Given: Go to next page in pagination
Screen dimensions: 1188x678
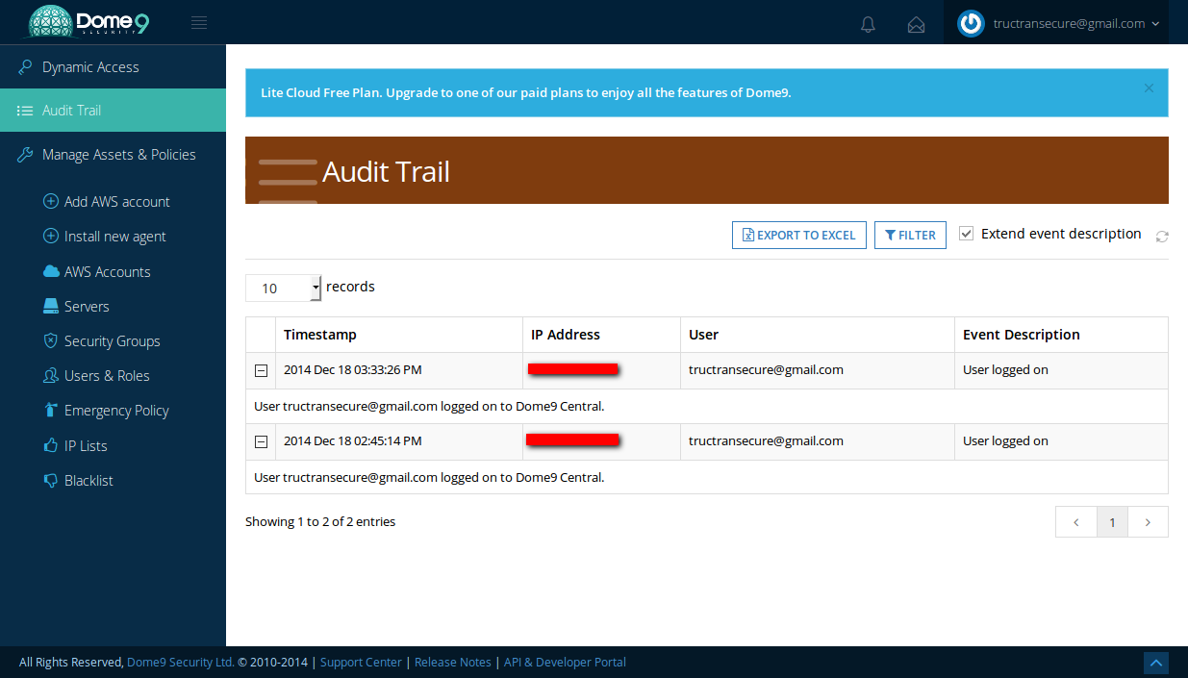Looking at the screenshot, I should [1148, 522].
